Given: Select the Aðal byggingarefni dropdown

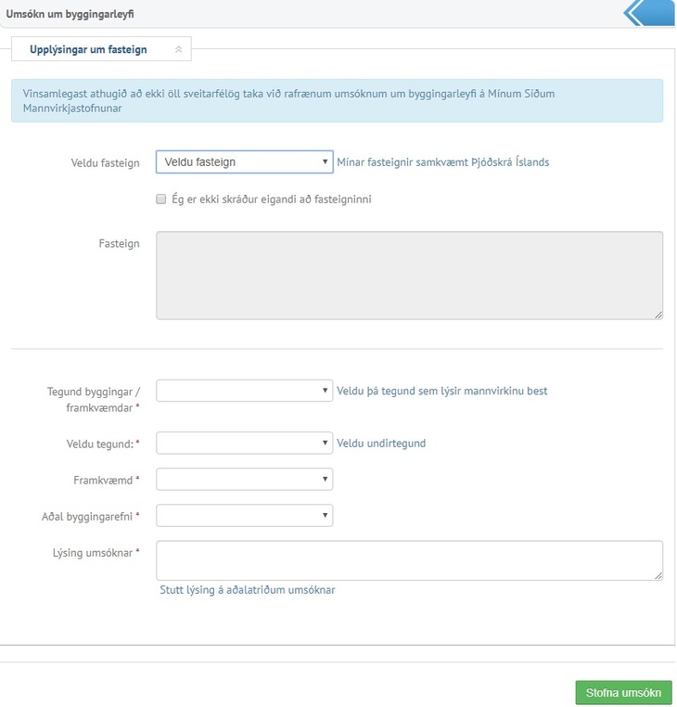Looking at the screenshot, I should (x=244, y=515).
